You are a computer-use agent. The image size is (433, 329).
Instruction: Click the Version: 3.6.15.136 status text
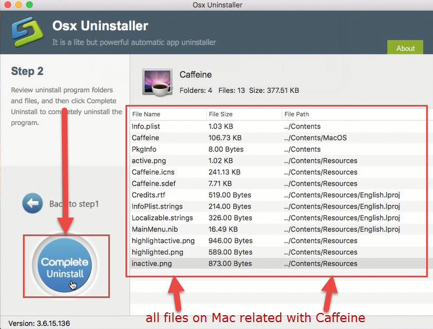pyautogui.click(x=39, y=323)
